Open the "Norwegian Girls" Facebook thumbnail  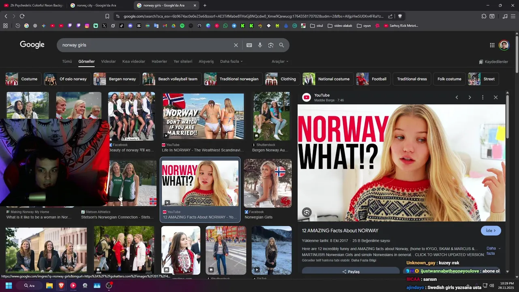(268, 183)
